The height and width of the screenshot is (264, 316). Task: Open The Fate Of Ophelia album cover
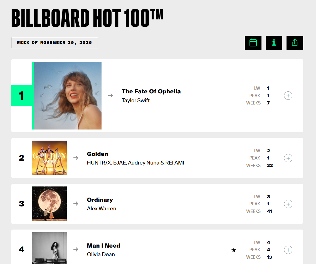[x=67, y=96]
